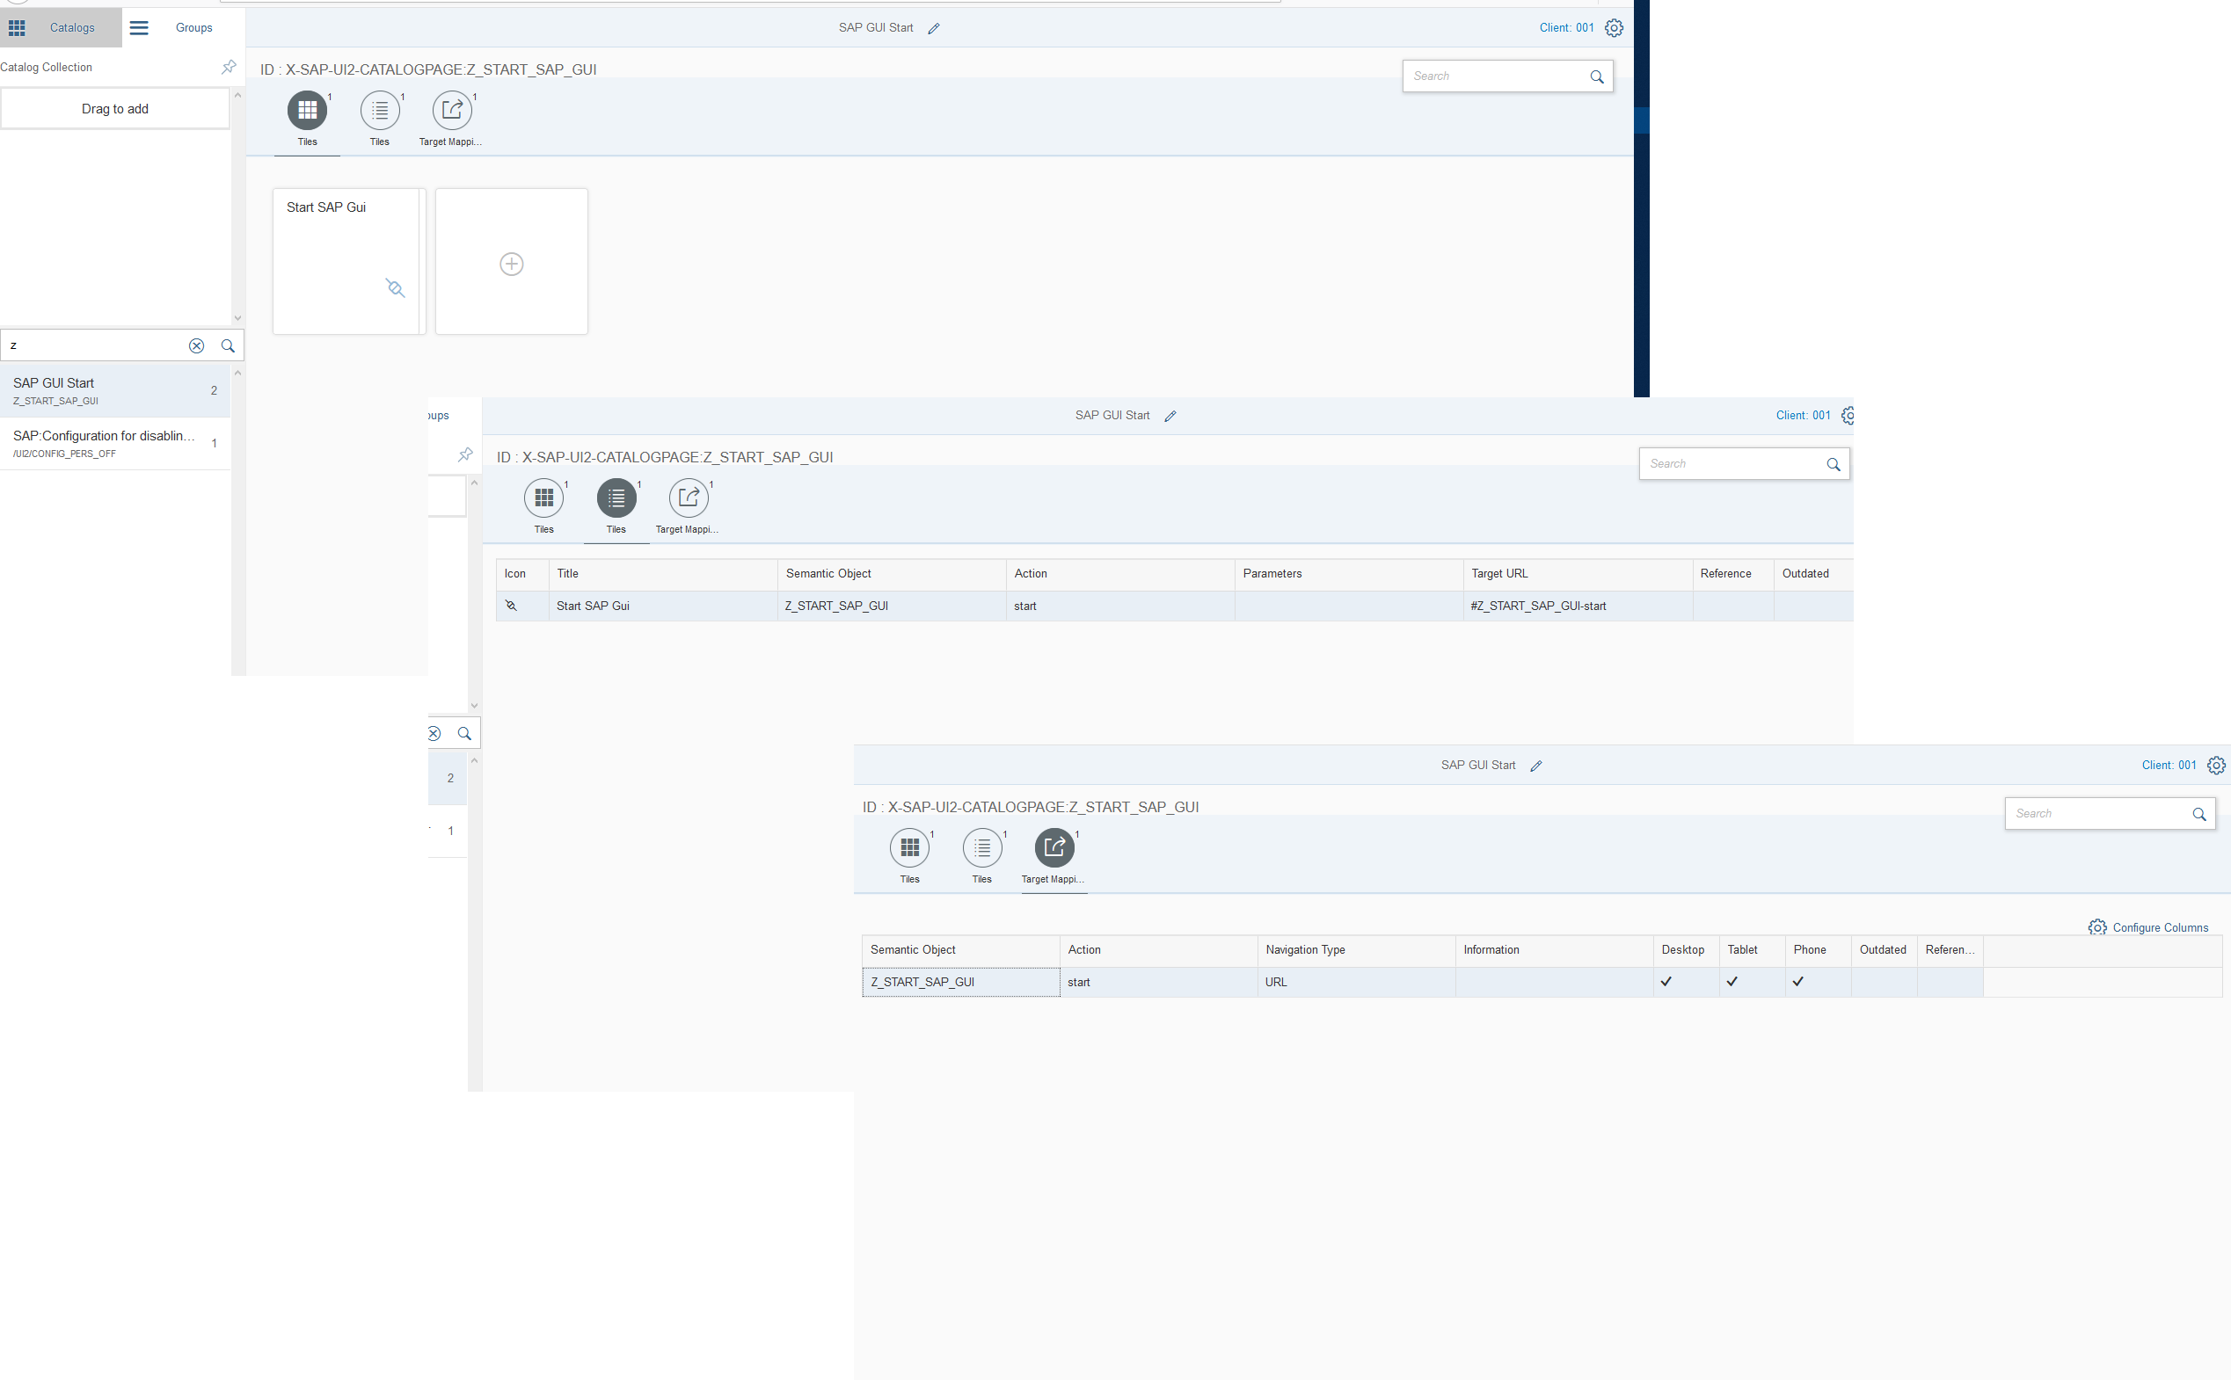The height and width of the screenshot is (1380, 2231).
Task: Click Phone checkmark in mapping row
Action: (x=1797, y=982)
